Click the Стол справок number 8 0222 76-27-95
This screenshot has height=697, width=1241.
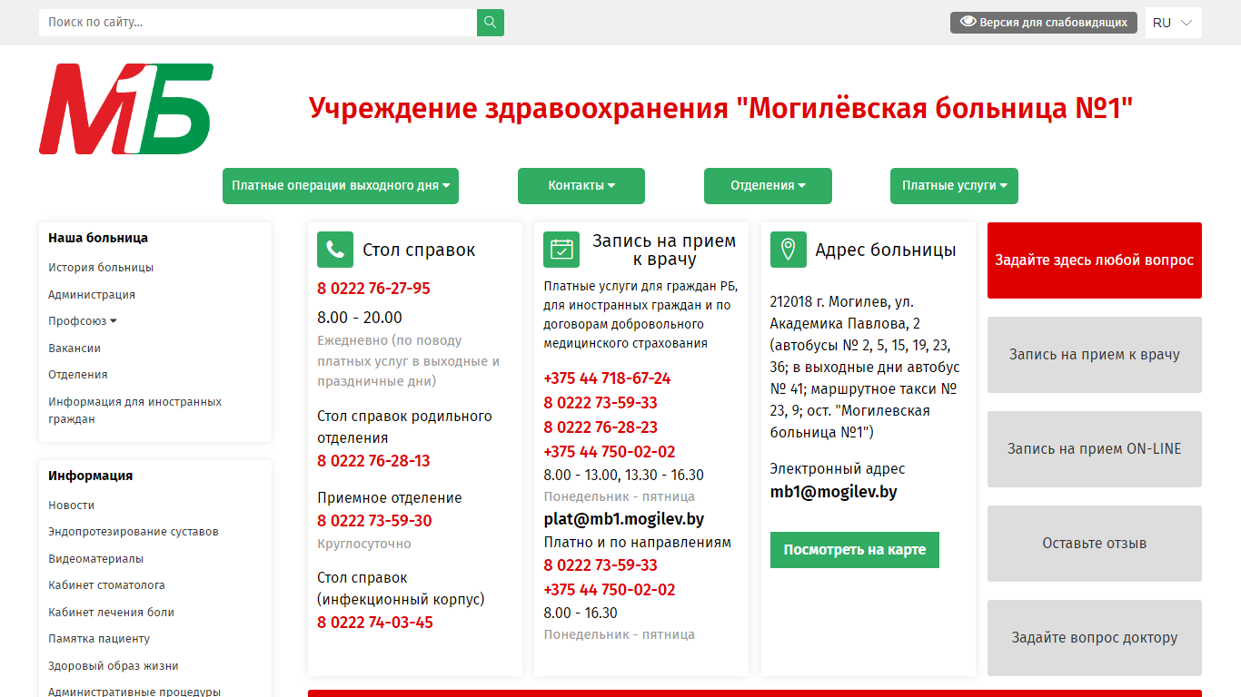point(373,289)
